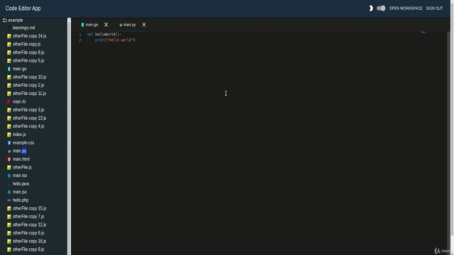Screen dimensions: 454x255
Task: Close the main.go tab
Action: point(106,25)
